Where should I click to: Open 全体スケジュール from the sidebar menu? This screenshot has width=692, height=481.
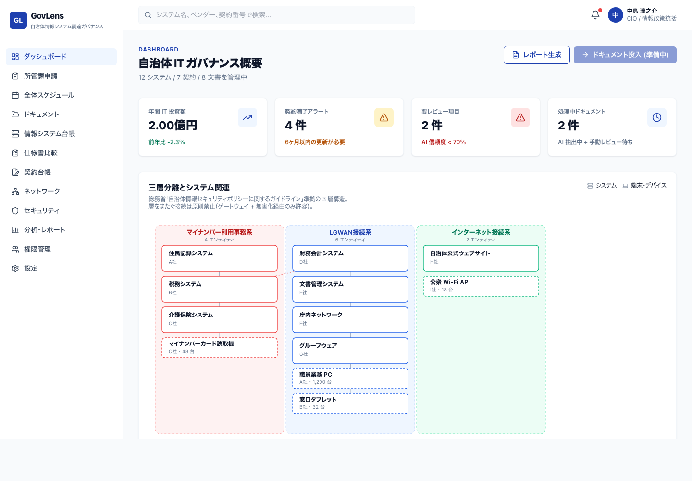[x=49, y=95]
